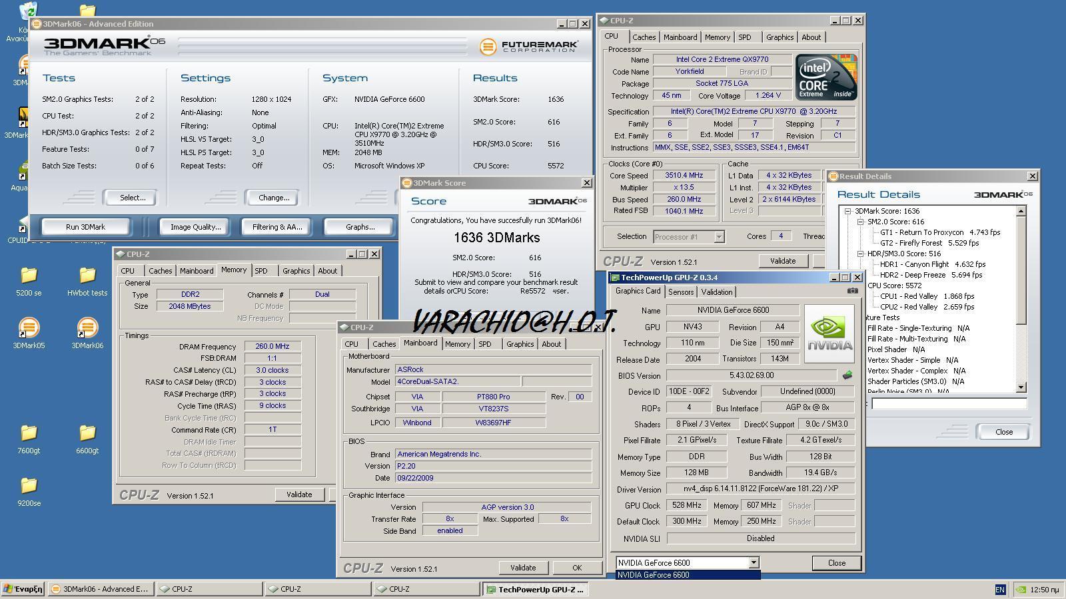Open CPU tab in CPU-Z Mainboard window

(351, 344)
